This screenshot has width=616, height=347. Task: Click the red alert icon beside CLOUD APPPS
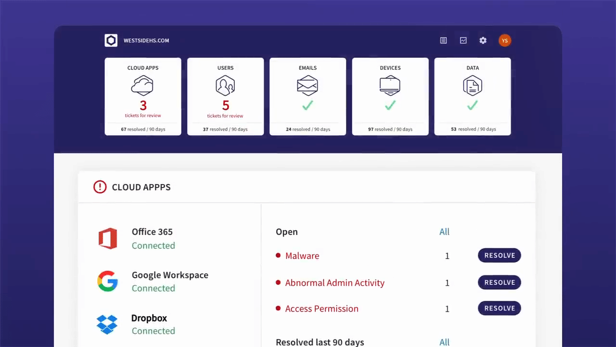[100, 187]
